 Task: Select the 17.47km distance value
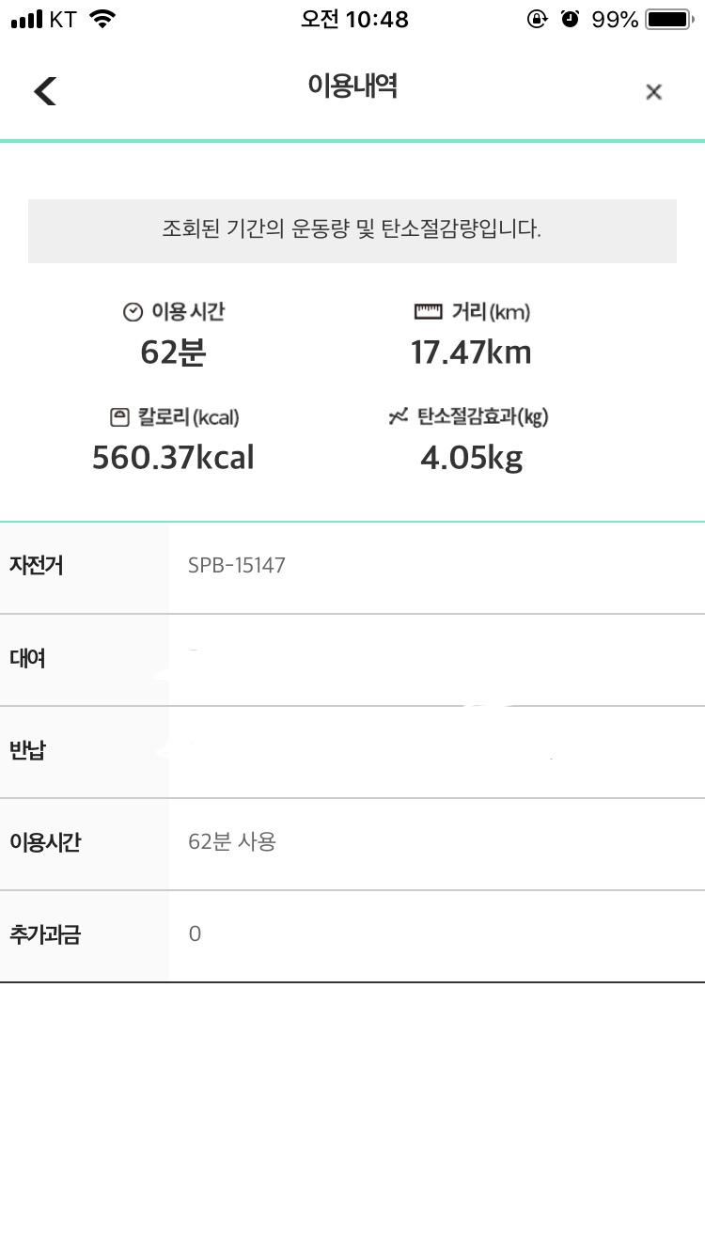point(471,353)
